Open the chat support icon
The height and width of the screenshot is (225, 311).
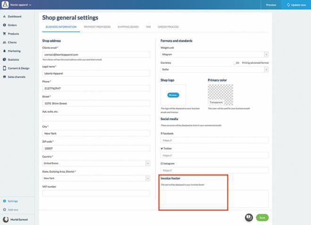pos(249,217)
